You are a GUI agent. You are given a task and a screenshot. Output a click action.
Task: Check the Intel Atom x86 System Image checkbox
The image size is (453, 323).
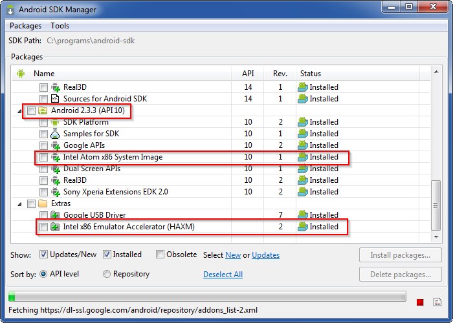[43, 157]
